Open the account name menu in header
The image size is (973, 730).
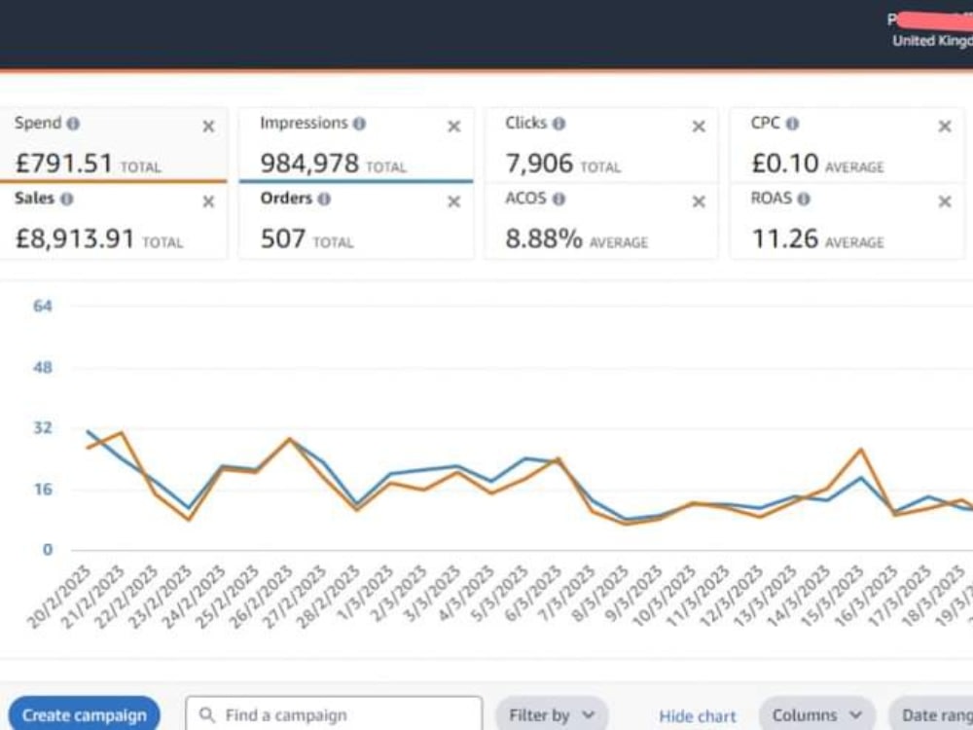click(x=924, y=18)
